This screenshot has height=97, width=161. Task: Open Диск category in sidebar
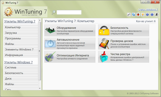coord(21,79)
